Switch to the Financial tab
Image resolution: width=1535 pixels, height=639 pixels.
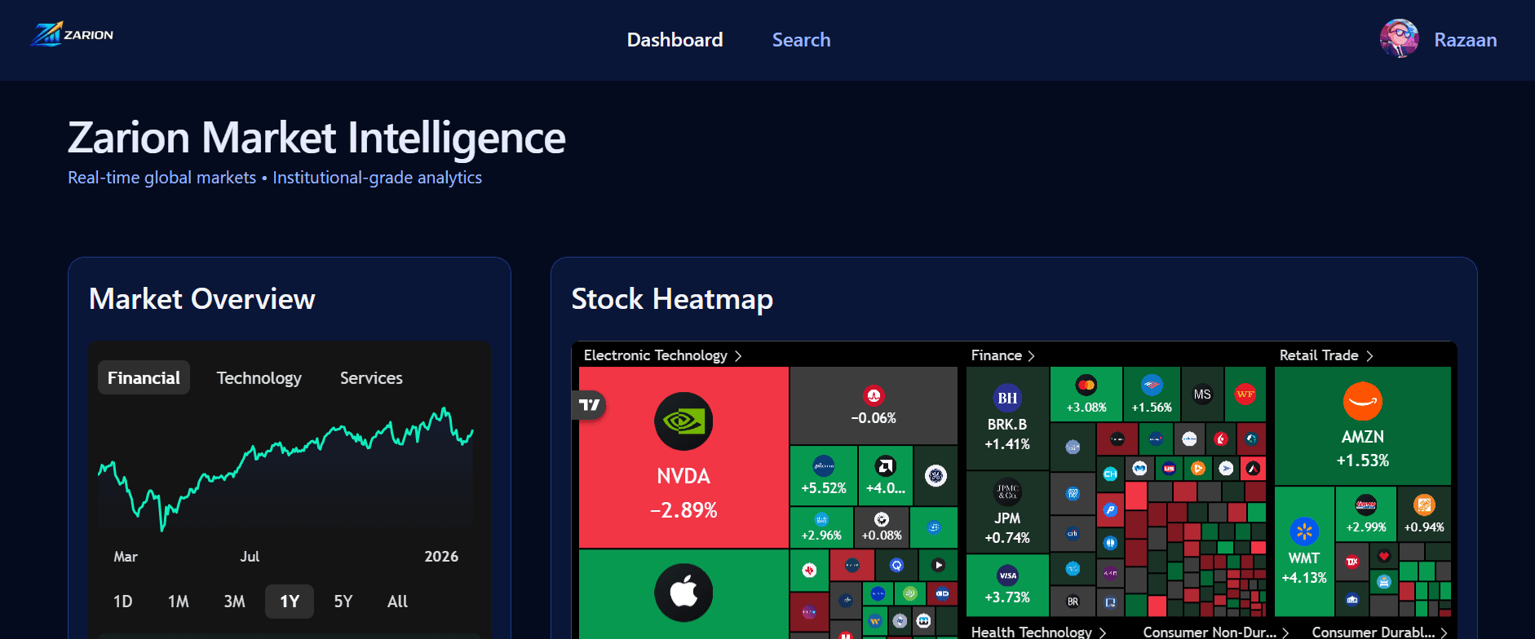pos(144,377)
